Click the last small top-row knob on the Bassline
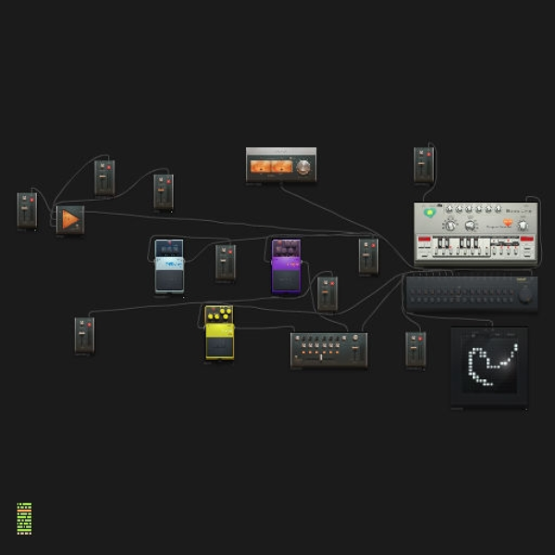 (x=498, y=210)
